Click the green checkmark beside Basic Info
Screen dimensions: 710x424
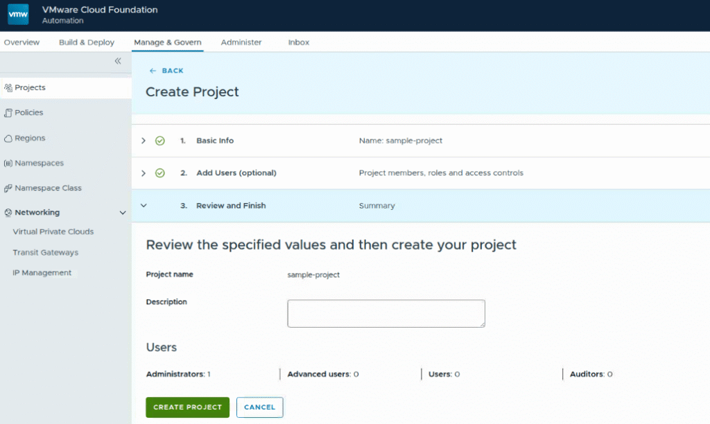click(160, 141)
